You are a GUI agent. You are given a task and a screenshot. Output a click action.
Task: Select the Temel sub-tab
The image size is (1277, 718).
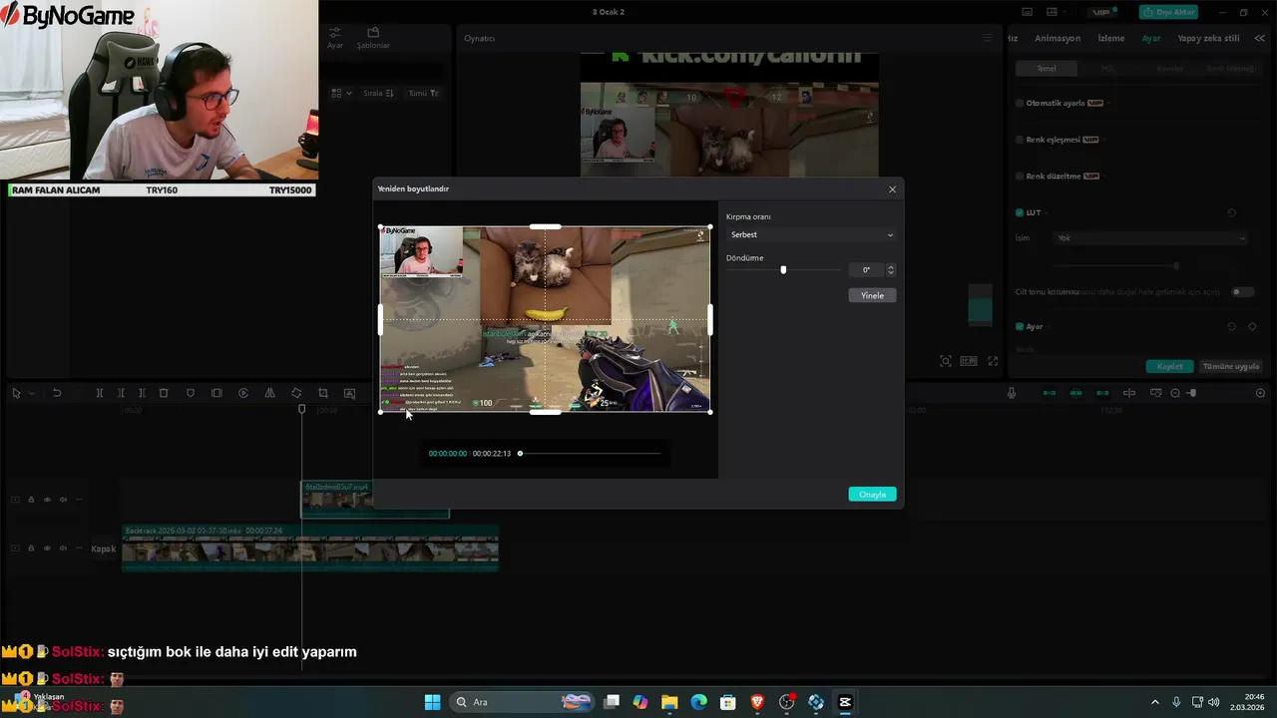(1047, 69)
